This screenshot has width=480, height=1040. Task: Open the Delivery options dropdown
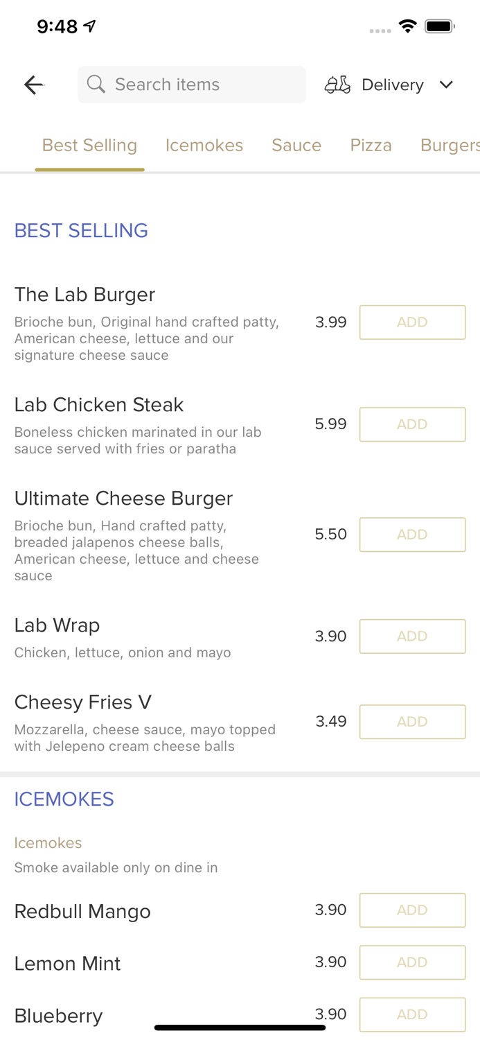(x=392, y=85)
